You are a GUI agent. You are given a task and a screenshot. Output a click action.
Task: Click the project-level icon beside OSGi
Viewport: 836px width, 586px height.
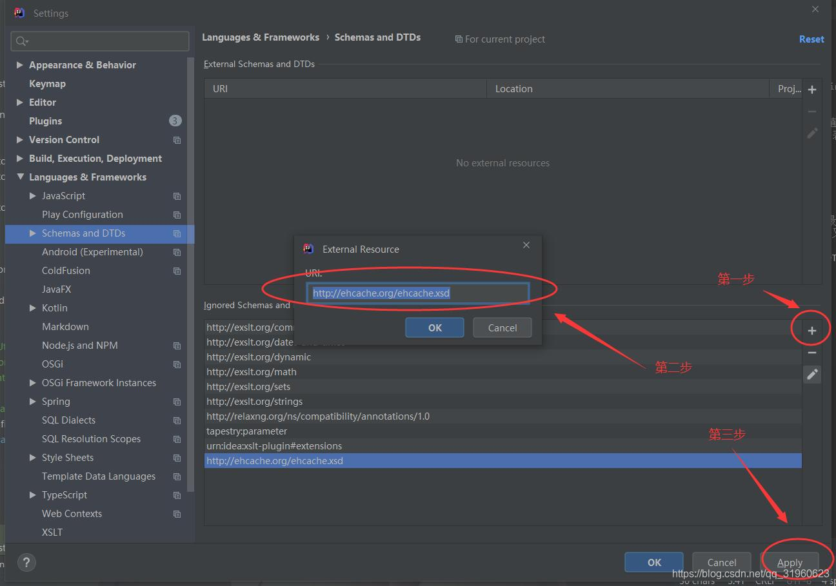pyautogui.click(x=177, y=364)
